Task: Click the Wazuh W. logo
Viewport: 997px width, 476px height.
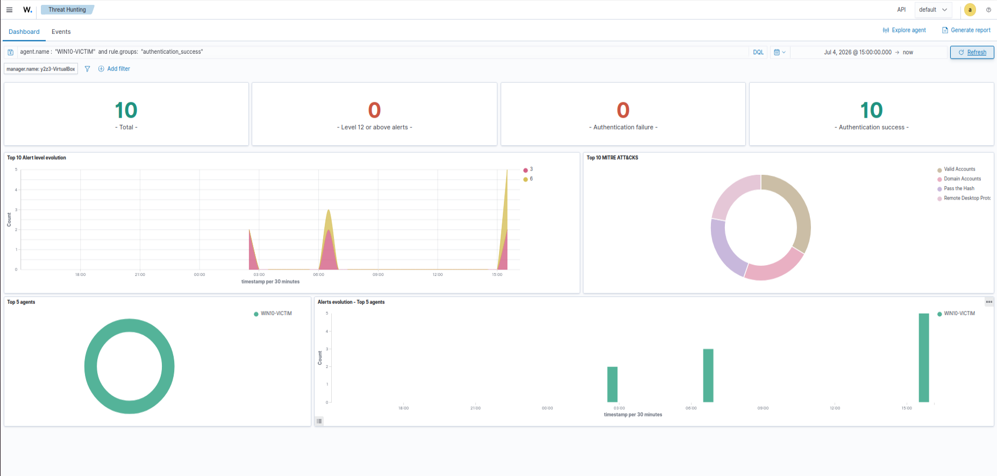Action: [x=27, y=10]
